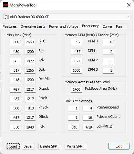Screen dimensions: 134x154
Task: Click the "Memory Access At Last Level" label
Action: click(87, 82)
